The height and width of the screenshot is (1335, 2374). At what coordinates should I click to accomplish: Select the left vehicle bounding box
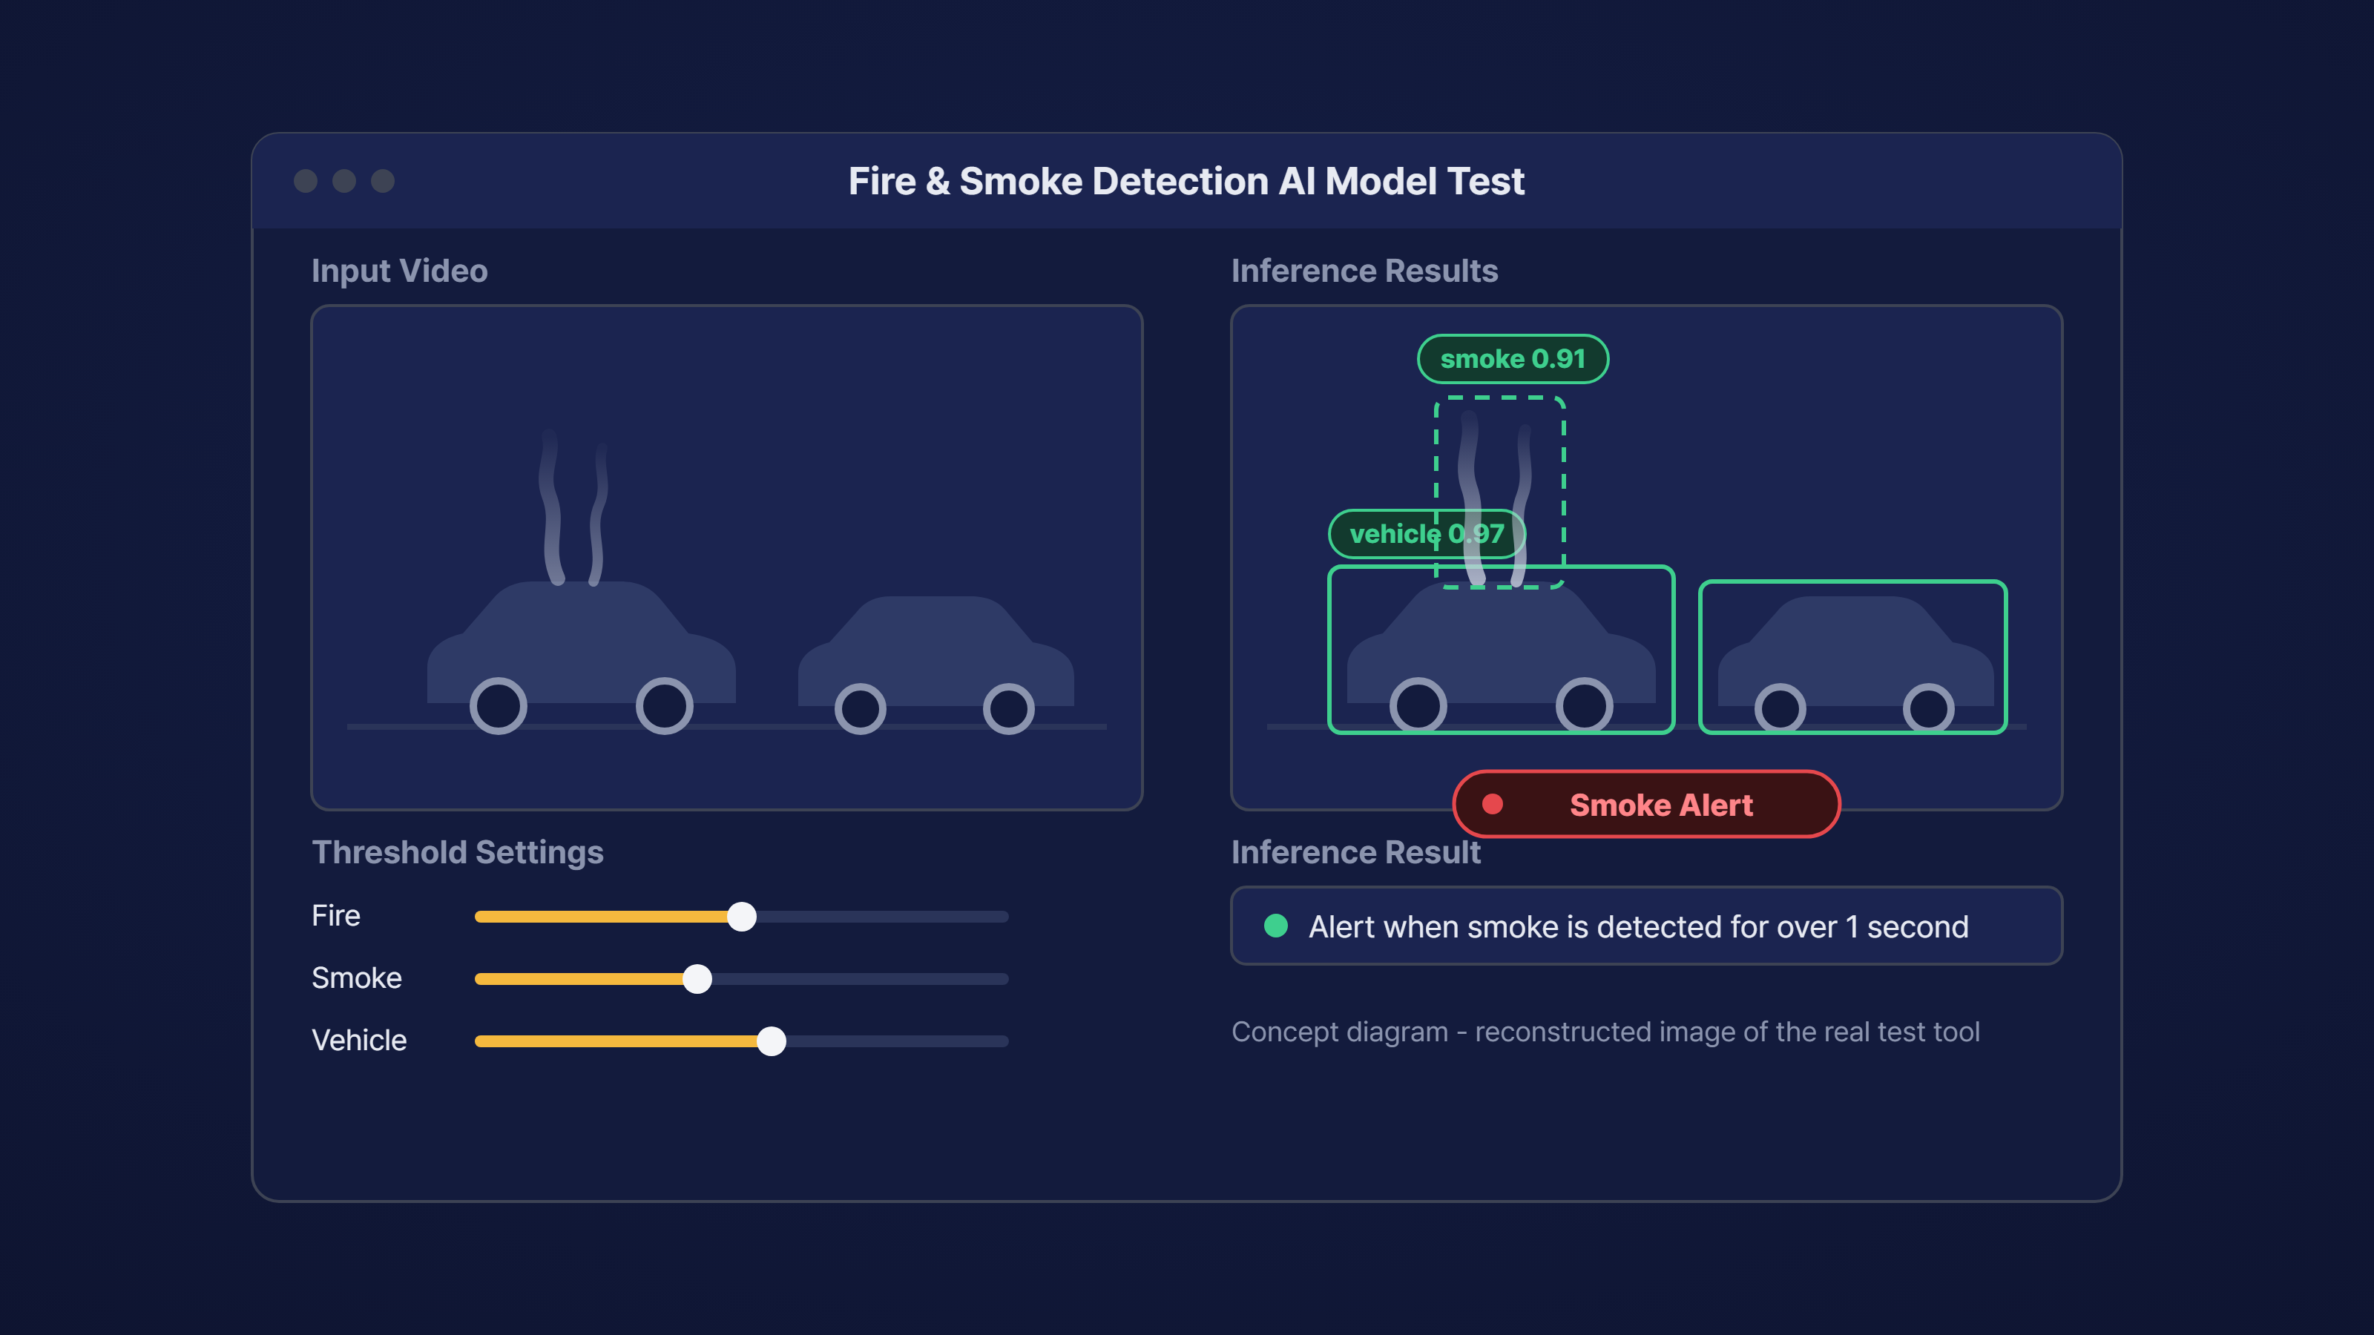[1500, 650]
